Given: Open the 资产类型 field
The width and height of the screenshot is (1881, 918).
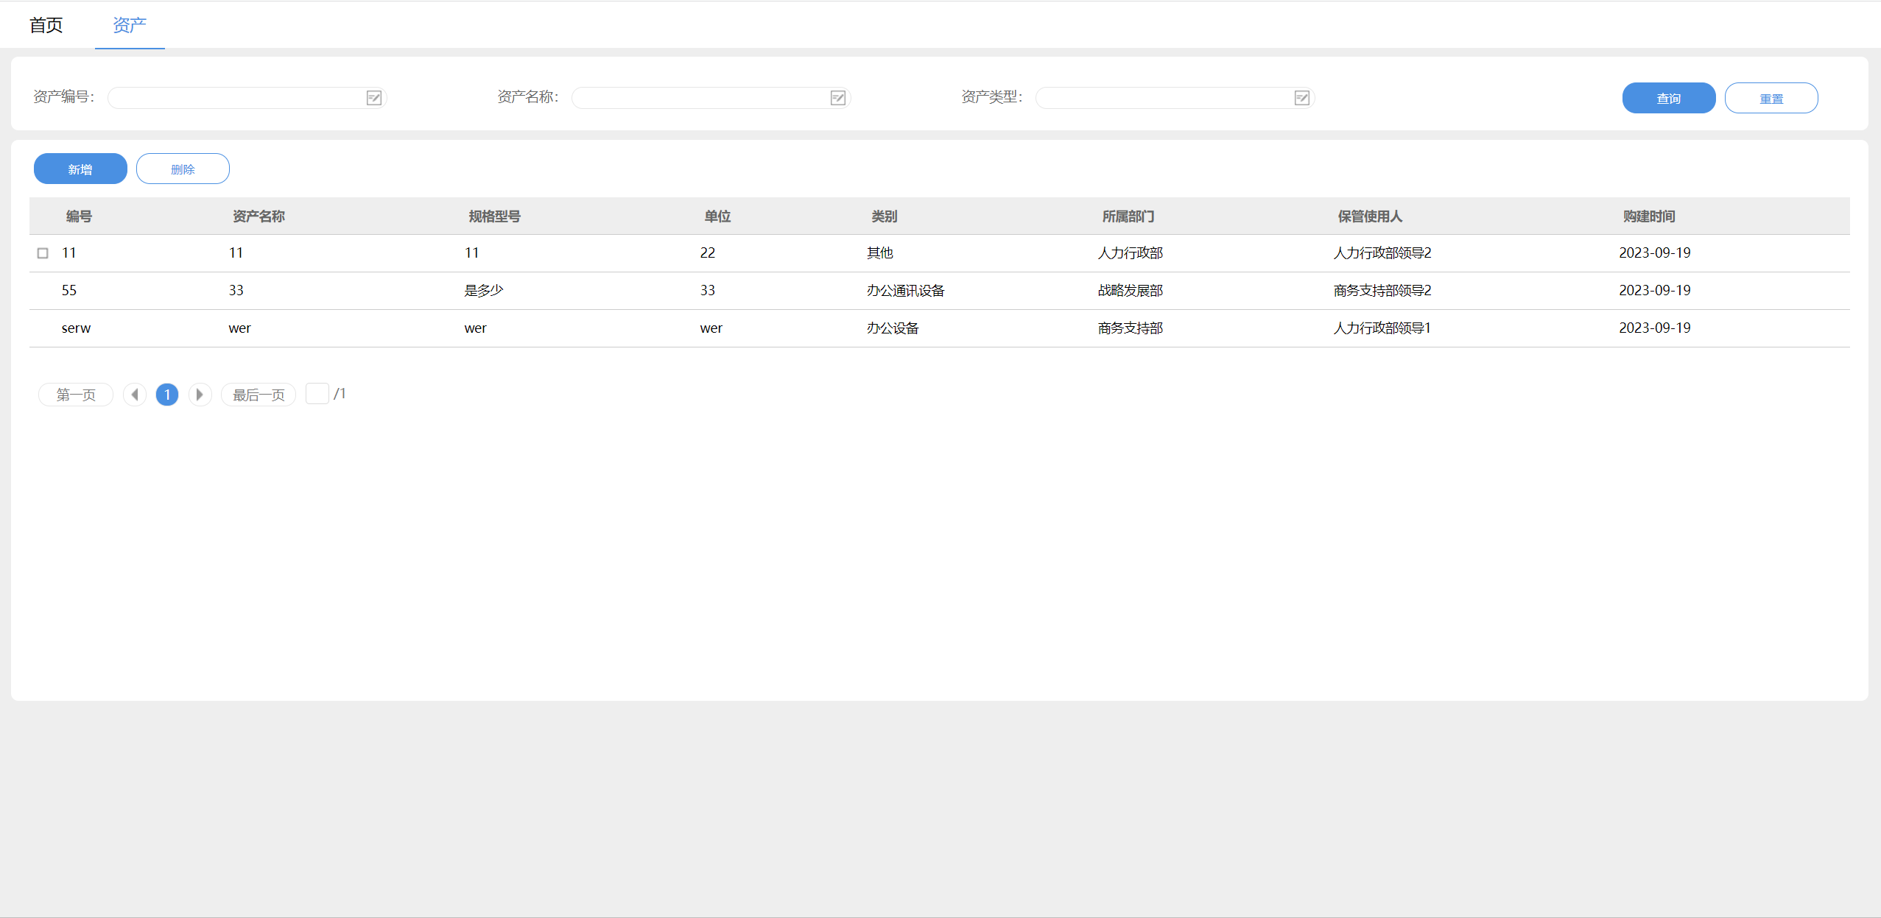Looking at the screenshot, I should pos(1164,98).
